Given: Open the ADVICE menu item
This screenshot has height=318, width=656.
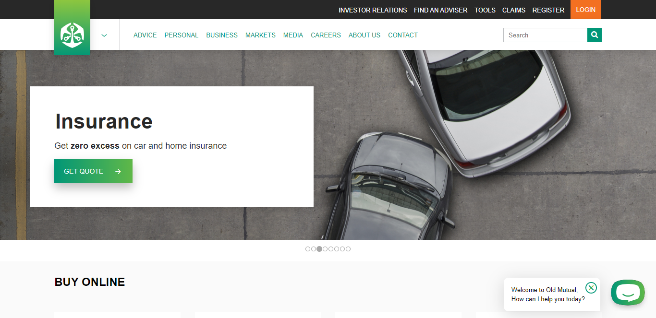Looking at the screenshot, I should point(145,35).
